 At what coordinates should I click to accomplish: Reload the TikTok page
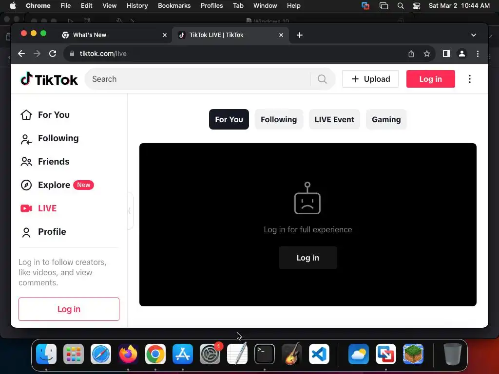click(x=53, y=54)
